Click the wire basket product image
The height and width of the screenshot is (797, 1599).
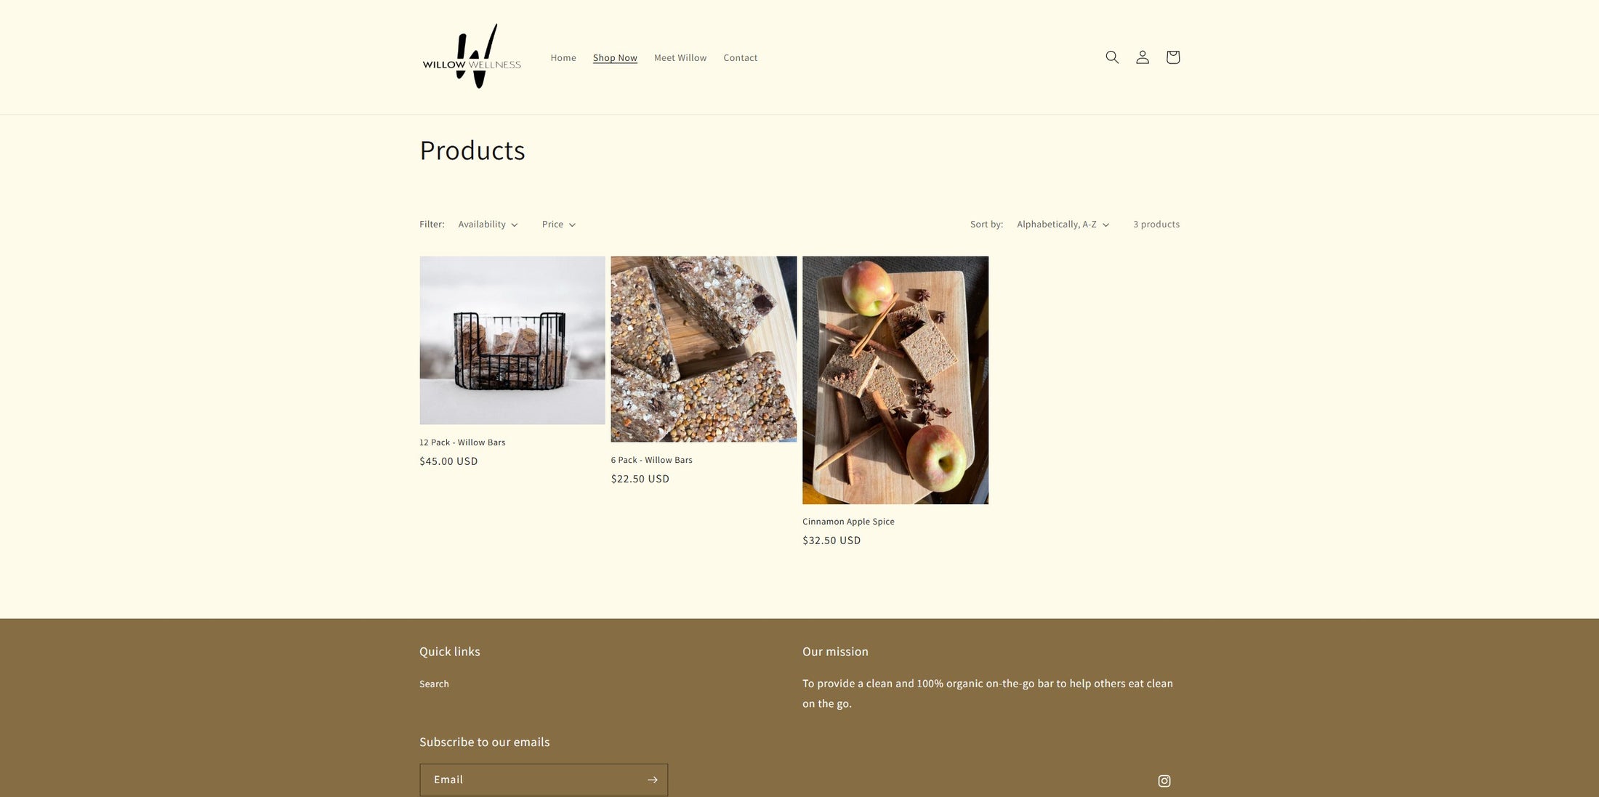click(x=512, y=340)
